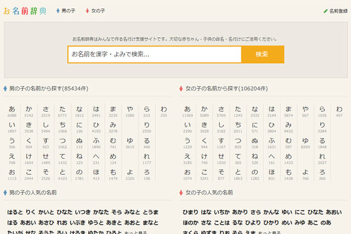Open the popular girls' name のあ
This screenshot has height=234, width=351.
tap(326, 223)
